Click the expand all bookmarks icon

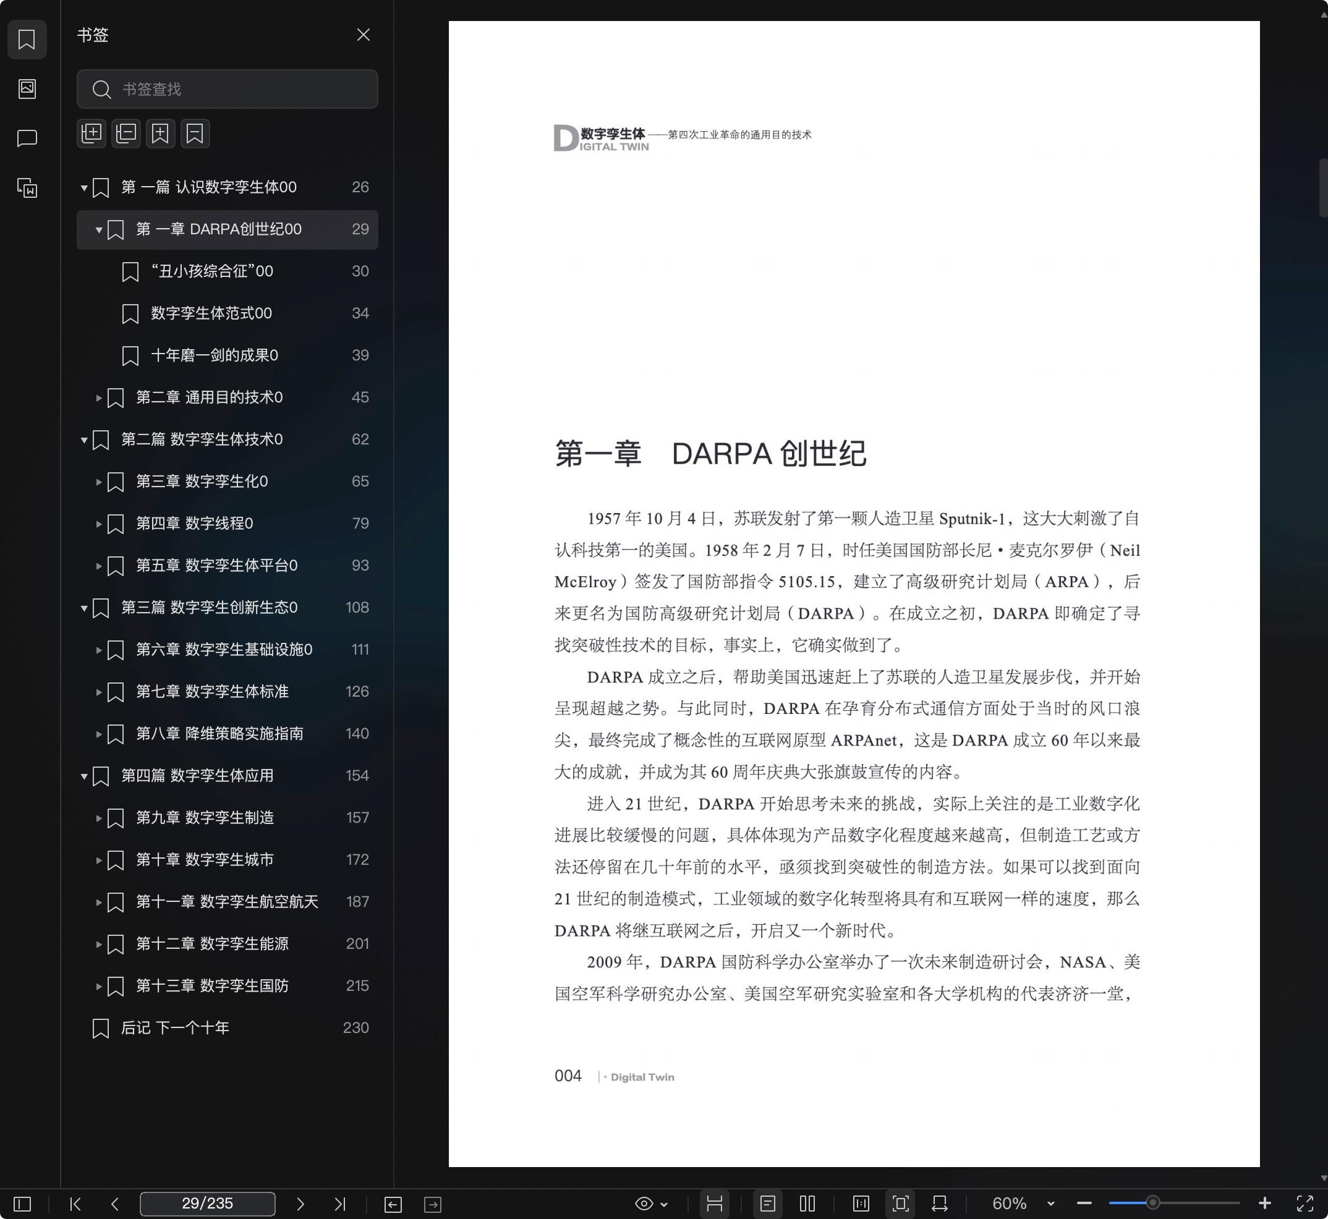pyautogui.click(x=92, y=134)
